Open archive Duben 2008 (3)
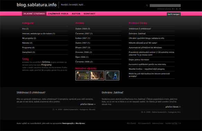The width and height of the screenshot is (202, 131). point(83,29)
